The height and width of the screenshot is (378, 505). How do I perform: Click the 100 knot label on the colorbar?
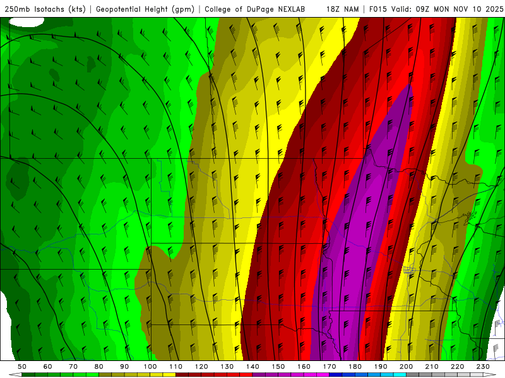pos(150,367)
